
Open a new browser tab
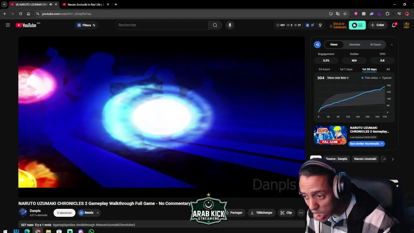click(116, 5)
